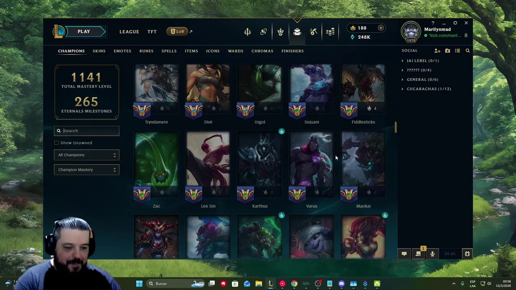This screenshot has width=516, height=290.
Task: Open the Crafting hammer icon
Action: coord(314,32)
